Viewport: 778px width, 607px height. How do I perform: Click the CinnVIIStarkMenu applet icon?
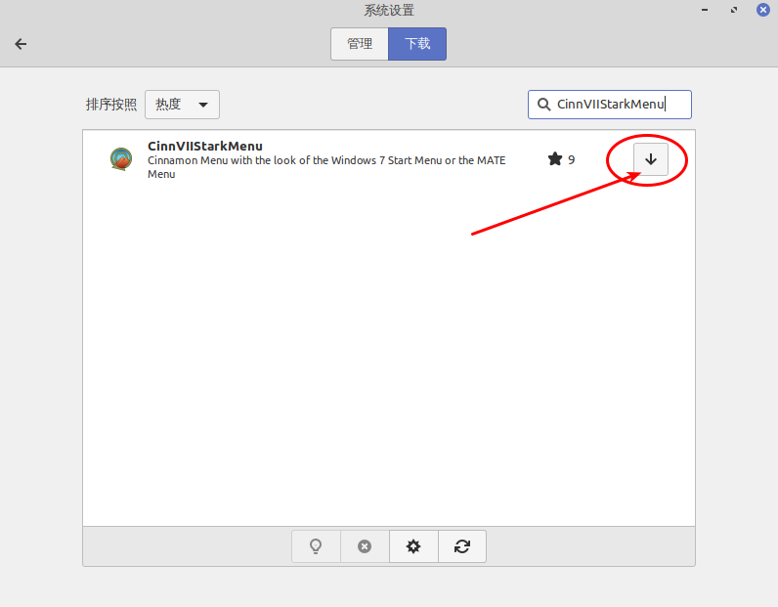coord(121,159)
